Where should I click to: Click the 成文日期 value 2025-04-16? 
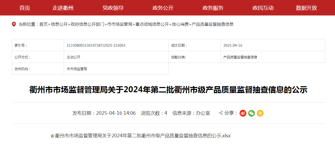click(x=233, y=45)
